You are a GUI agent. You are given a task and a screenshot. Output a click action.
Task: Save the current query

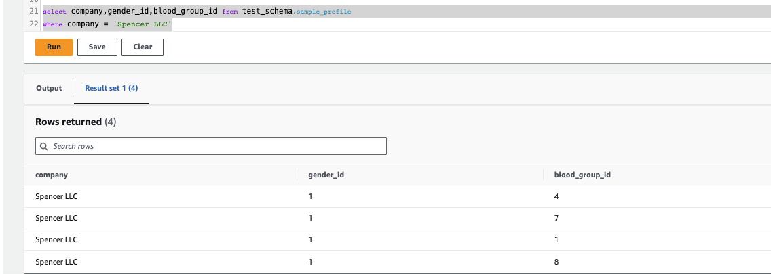(x=97, y=47)
